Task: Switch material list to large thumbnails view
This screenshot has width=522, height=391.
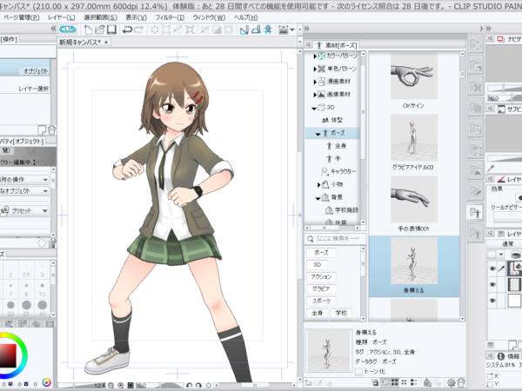Action: [x=394, y=382]
